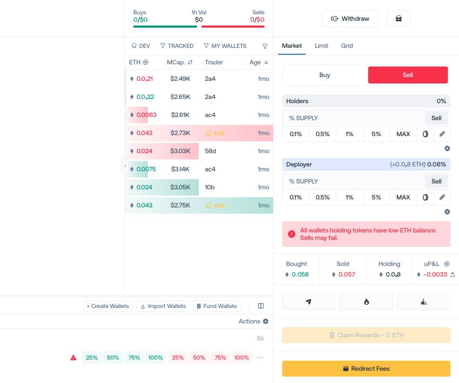Toggle the TRACKED filter
This screenshot has width=459, height=383.
pyautogui.click(x=177, y=46)
